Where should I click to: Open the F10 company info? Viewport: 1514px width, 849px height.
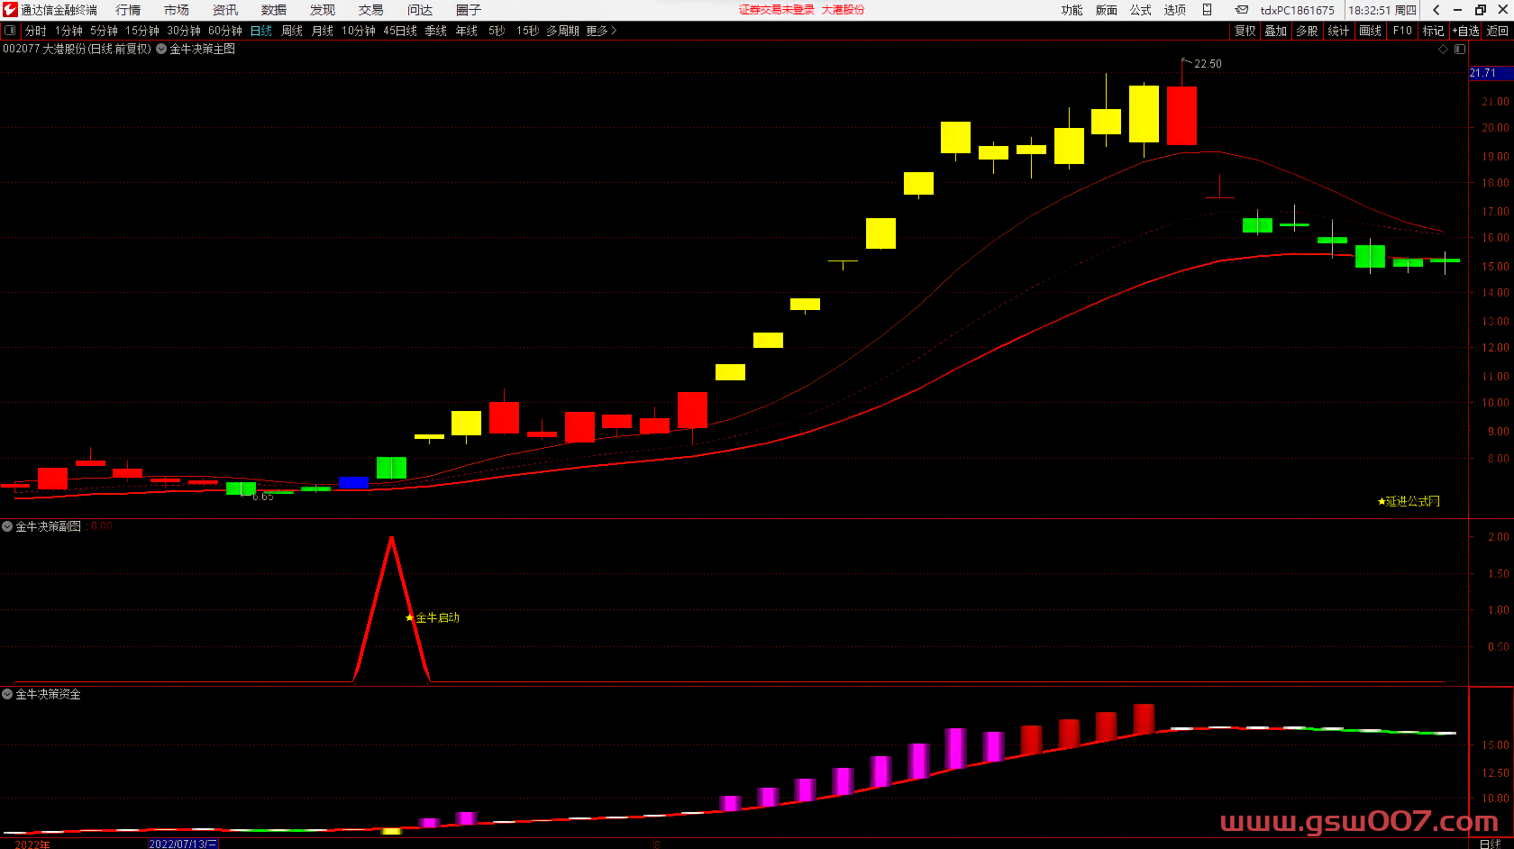click(x=1402, y=31)
